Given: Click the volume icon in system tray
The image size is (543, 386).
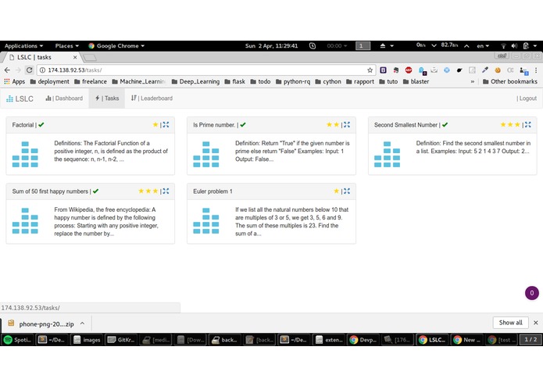Looking at the screenshot, I should point(514,45).
